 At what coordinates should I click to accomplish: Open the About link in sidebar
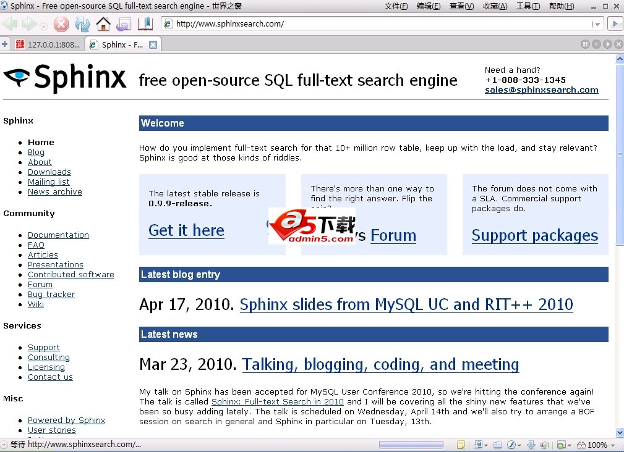pyautogui.click(x=40, y=162)
